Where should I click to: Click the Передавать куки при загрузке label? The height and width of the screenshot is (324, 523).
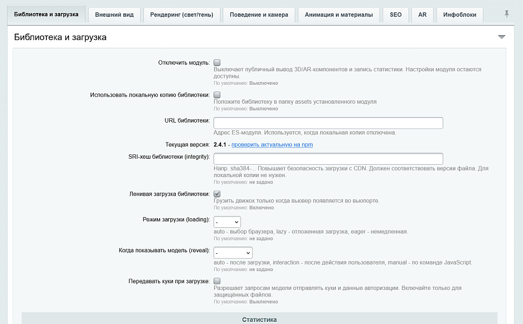(169, 281)
